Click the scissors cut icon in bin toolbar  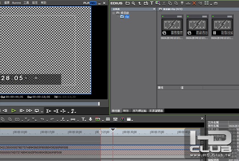coord(164,3)
